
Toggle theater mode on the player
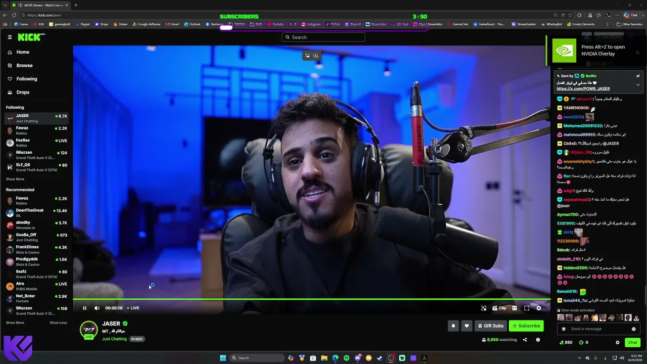pyautogui.click(x=515, y=308)
